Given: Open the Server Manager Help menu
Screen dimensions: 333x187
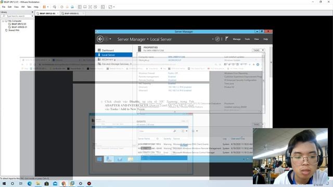Looking at the screenshot, I should [265, 39].
